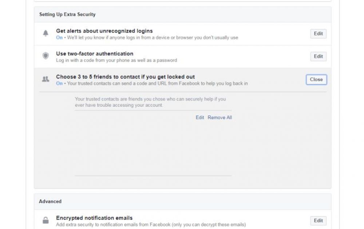Click the "Log in with a code" description
364x229 pixels.
click(x=116, y=60)
